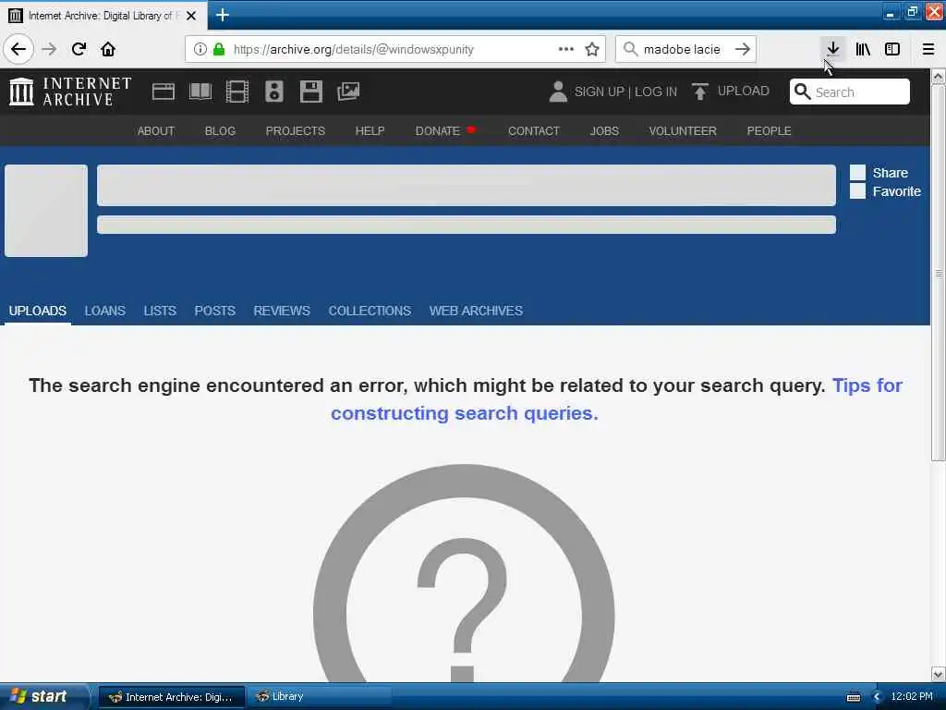This screenshot has width=946, height=710.
Task: Switch to Library taskbar window
Action: coord(318,697)
